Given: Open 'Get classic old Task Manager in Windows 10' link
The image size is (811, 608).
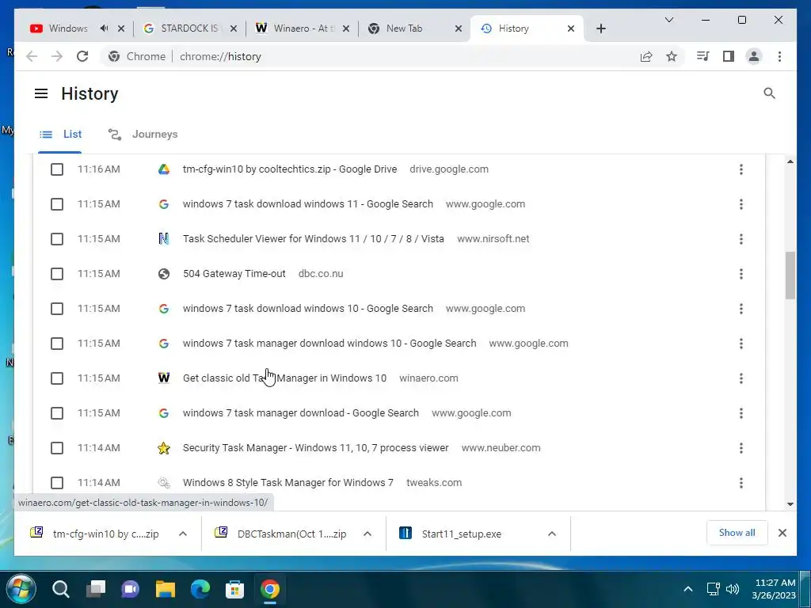Looking at the screenshot, I should tap(284, 378).
